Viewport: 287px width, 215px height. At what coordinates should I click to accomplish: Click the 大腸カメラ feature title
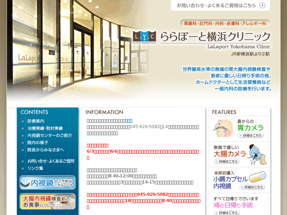[x=230, y=154]
